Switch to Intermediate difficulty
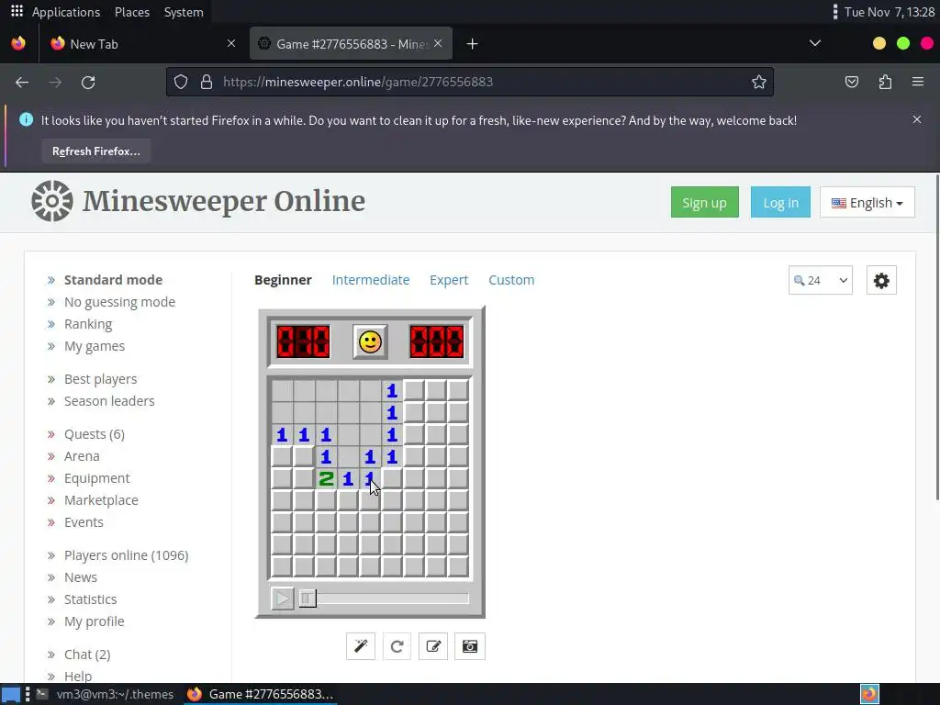 tap(371, 280)
